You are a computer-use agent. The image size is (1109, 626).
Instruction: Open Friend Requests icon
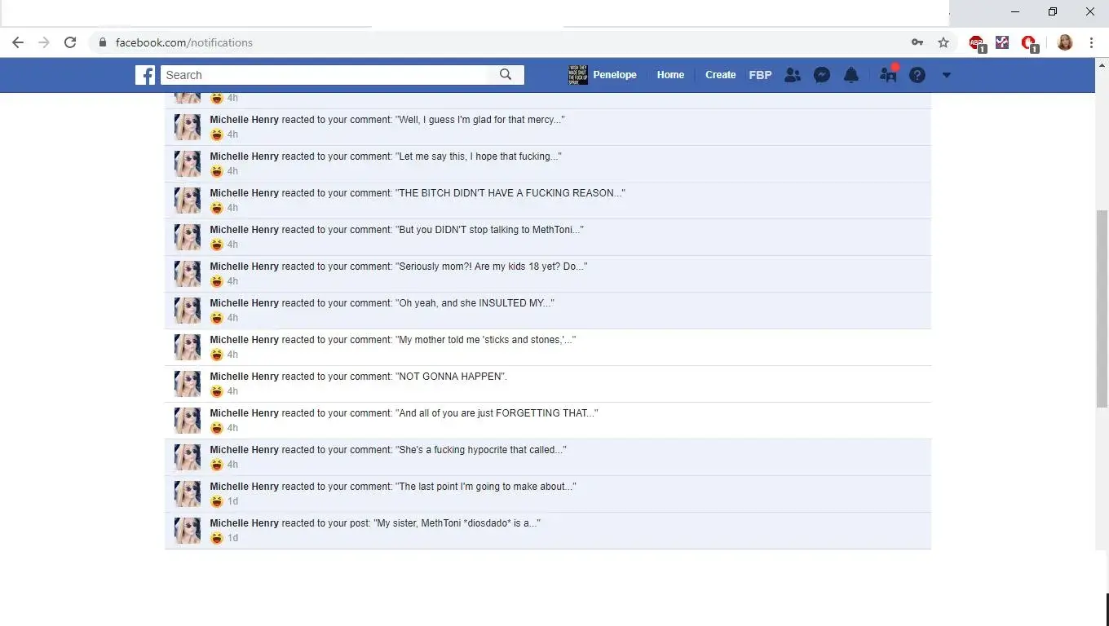[x=792, y=75]
